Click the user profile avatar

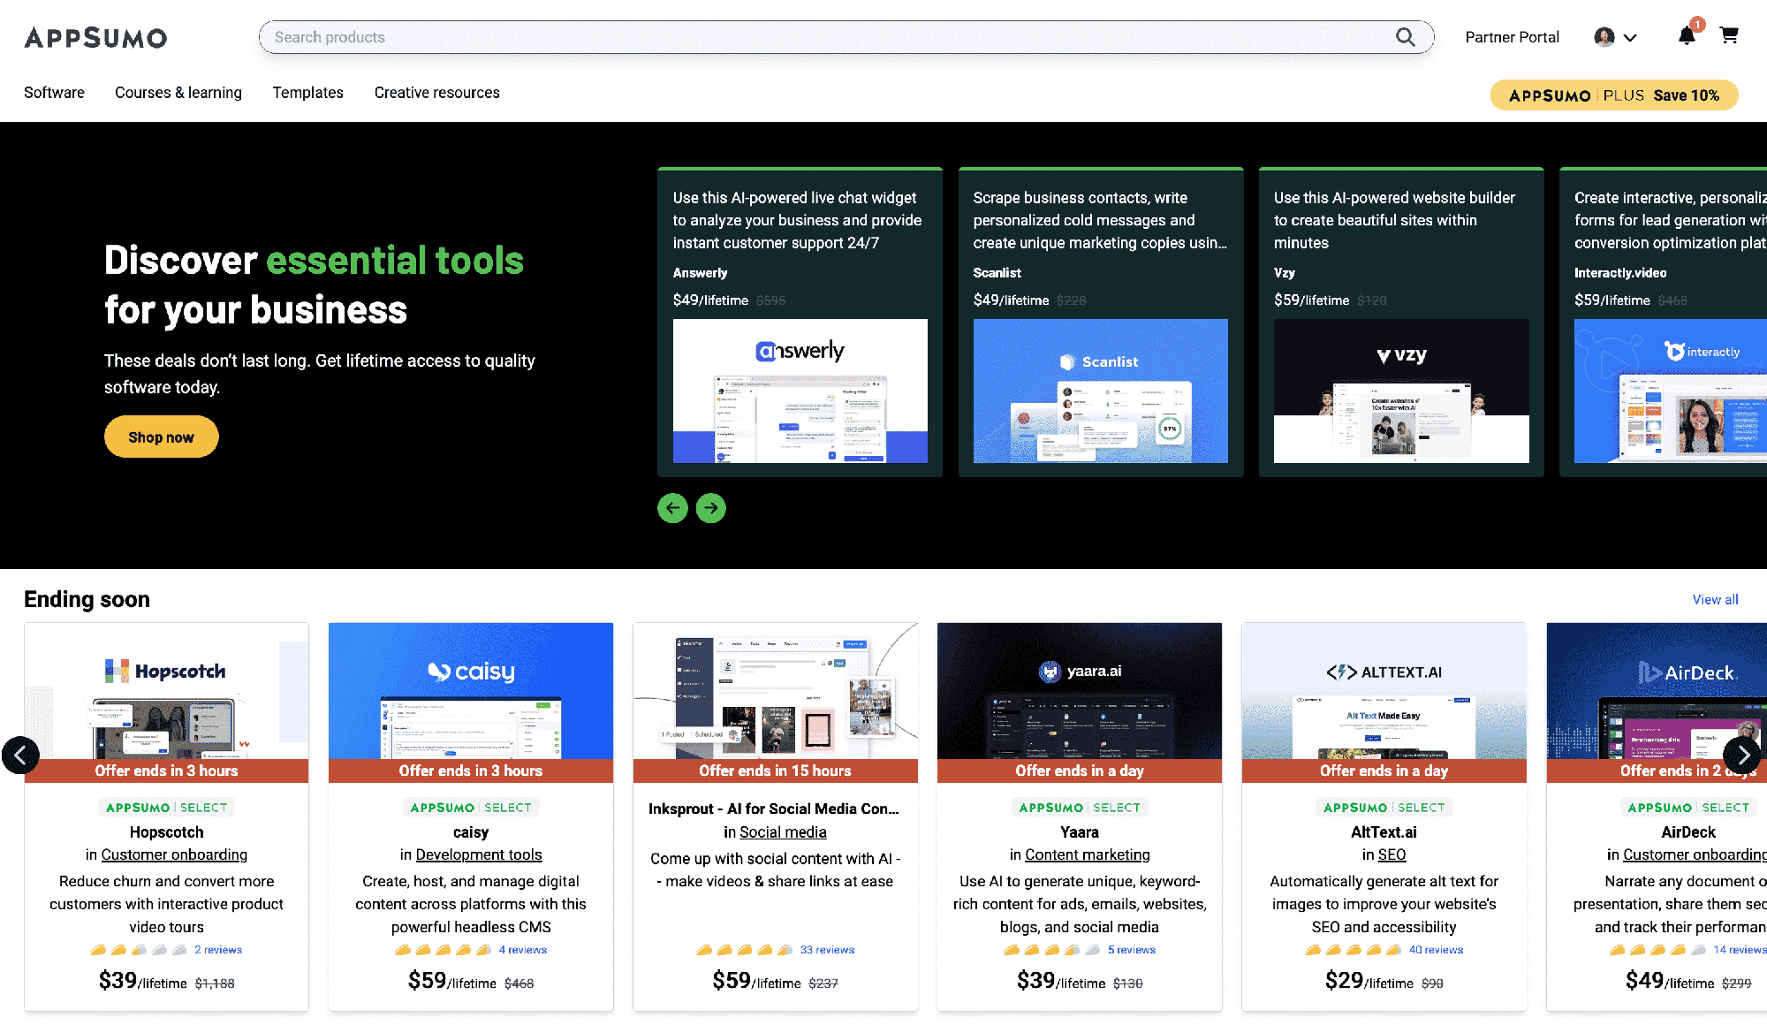1604,37
